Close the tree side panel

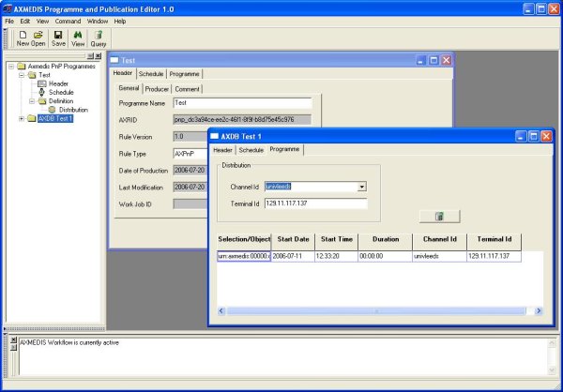pyautogui.click(x=98, y=55)
